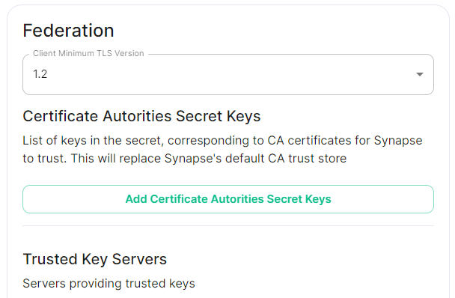This screenshot has height=298, width=455.
Task: Click text line starting 'List of keys in the secret'
Action: pos(222,141)
